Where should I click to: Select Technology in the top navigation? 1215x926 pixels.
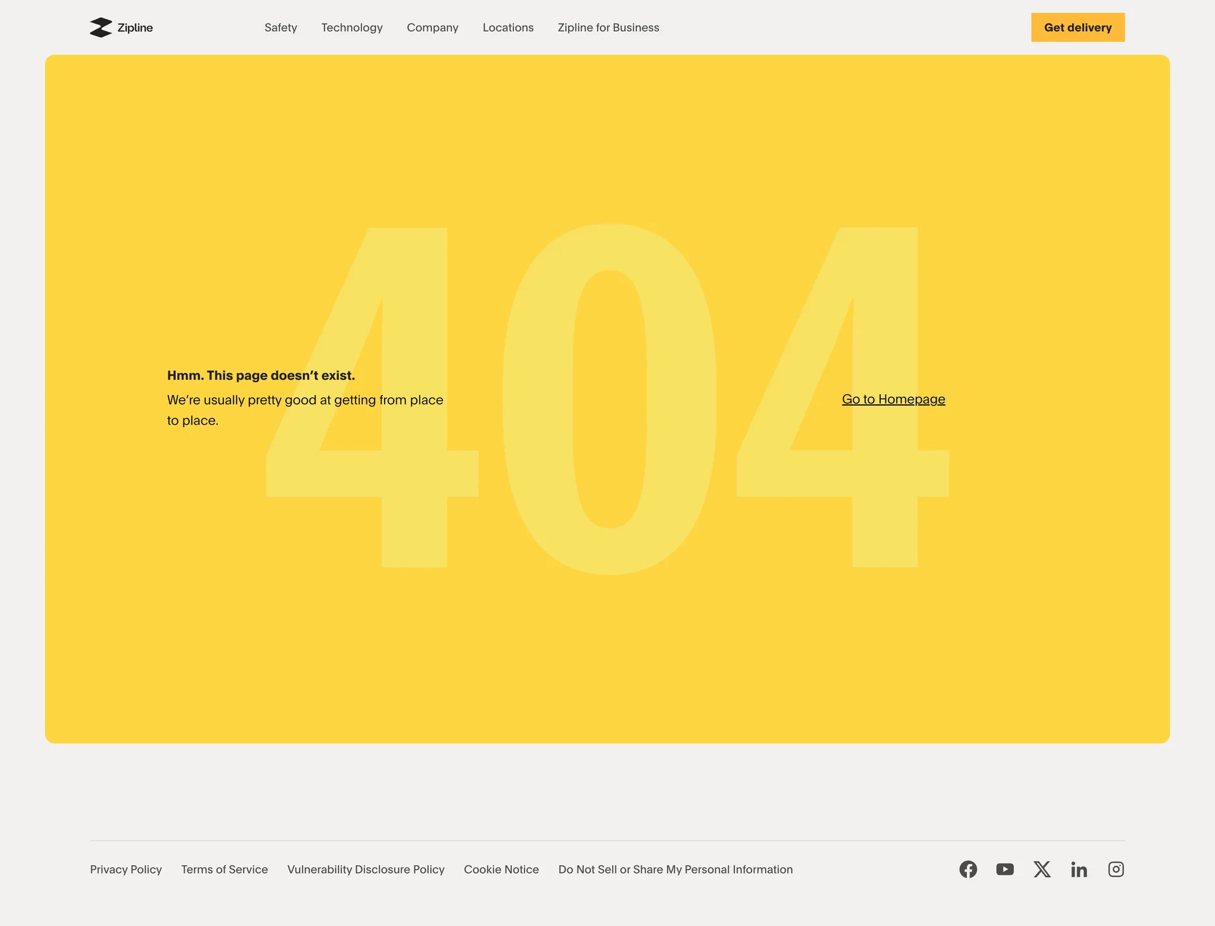352,27
